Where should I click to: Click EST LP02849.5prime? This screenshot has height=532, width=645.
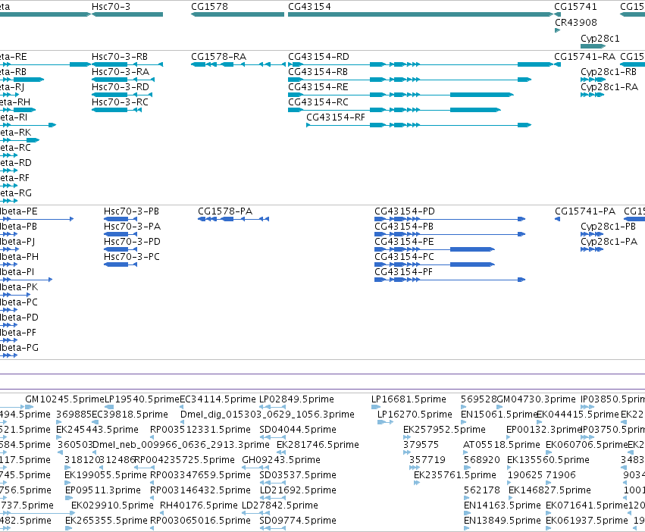coord(272,407)
